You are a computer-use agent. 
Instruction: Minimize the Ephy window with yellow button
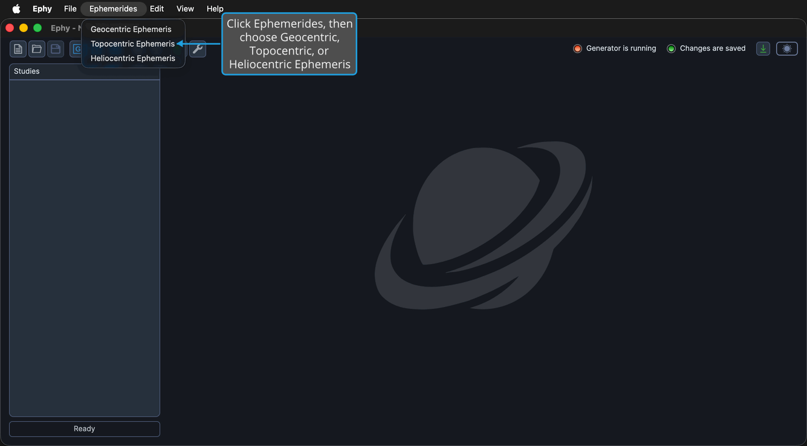tap(24, 28)
